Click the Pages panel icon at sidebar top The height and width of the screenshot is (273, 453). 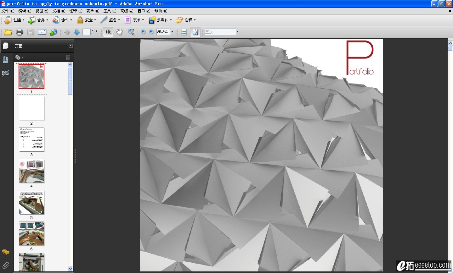[6, 46]
